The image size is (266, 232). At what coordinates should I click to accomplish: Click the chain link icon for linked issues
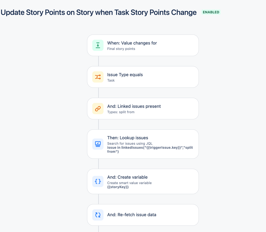pyautogui.click(x=98, y=108)
